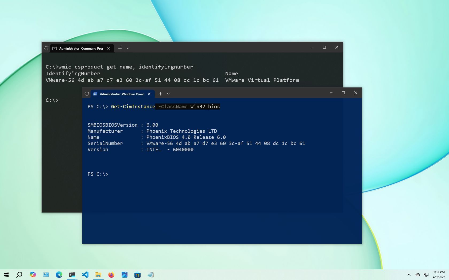This screenshot has height=280, width=449.
Task: Open the new tab dropdown in PowerShell window
Action: coord(168,94)
